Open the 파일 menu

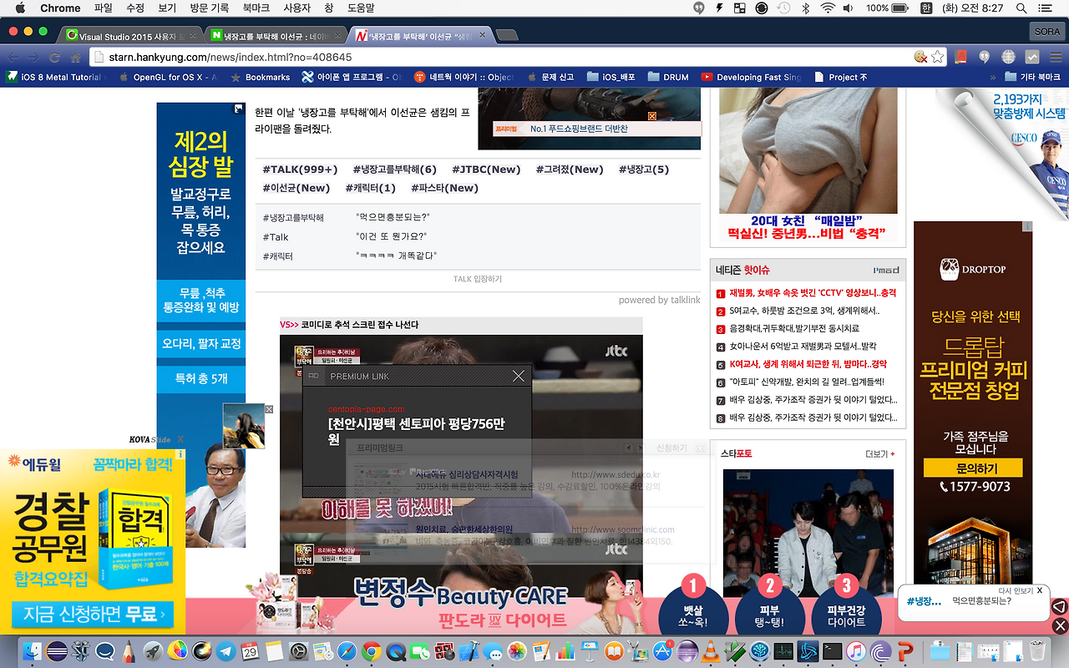[x=104, y=8]
